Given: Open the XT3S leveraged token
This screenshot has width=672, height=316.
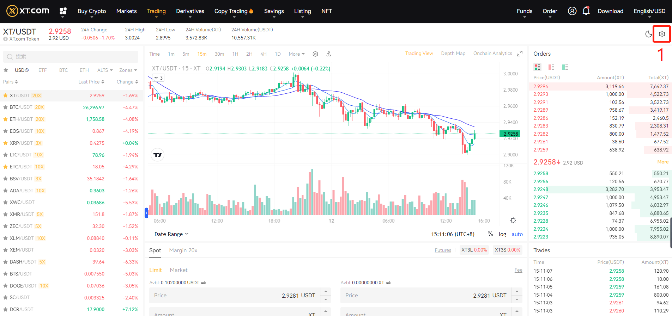Looking at the screenshot, I should coord(508,250).
